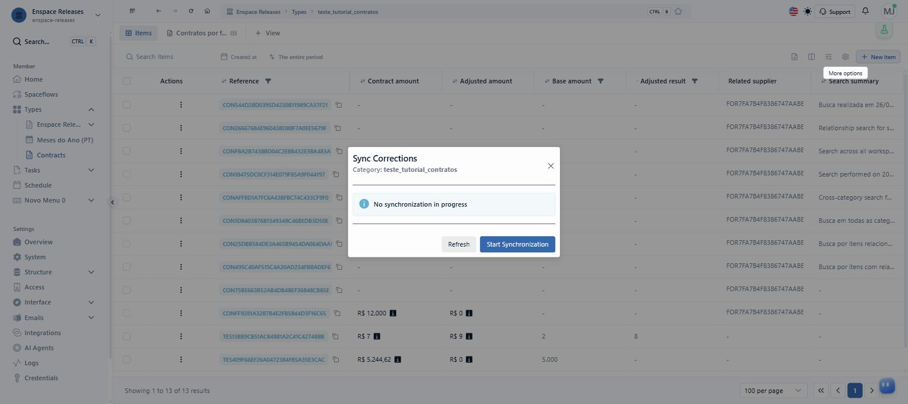Open chat assistant bubble icon
908x404 pixels.
pyautogui.click(x=887, y=385)
